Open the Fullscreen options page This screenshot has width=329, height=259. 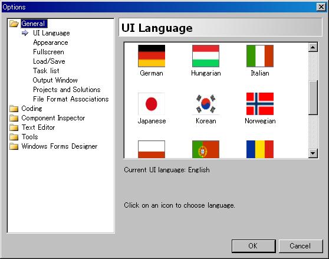click(48, 52)
